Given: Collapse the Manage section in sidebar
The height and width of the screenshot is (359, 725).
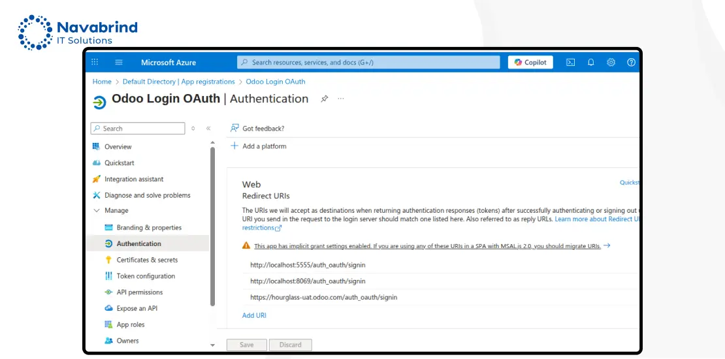Looking at the screenshot, I should pyautogui.click(x=97, y=211).
